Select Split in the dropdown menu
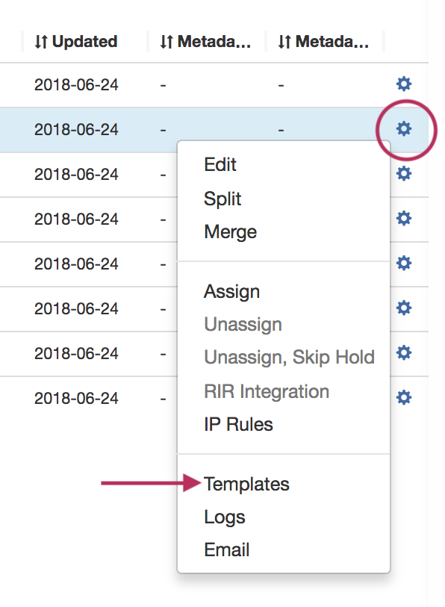This screenshot has height=607, width=445. (222, 199)
